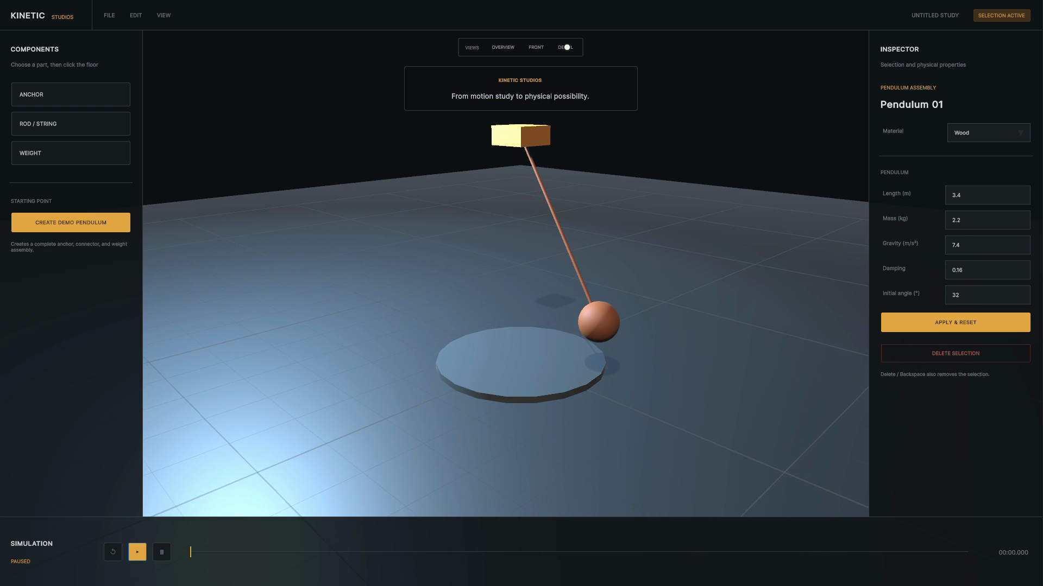Screen dimensions: 1043x586
Task: Click the simulation timeline scrubber marker
Action: click(x=191, y=552)
